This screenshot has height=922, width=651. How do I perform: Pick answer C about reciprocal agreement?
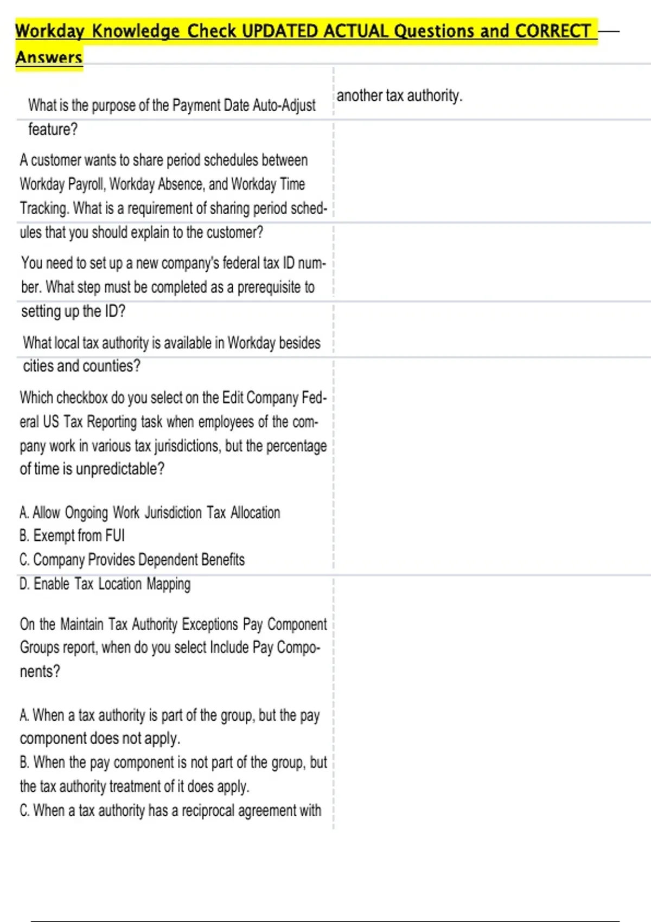tap(170, 811)
